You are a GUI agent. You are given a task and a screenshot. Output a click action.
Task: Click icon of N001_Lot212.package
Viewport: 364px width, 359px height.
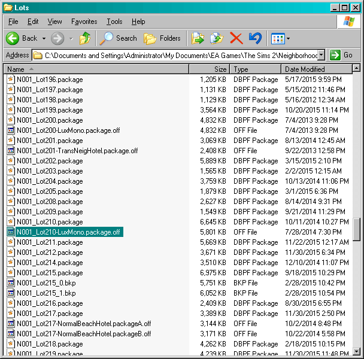[10, 252]
